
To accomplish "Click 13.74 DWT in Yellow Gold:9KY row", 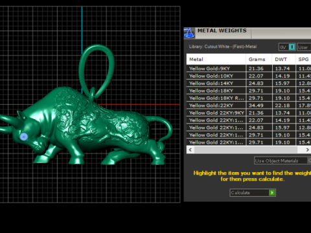I will (x=282, y=69).
